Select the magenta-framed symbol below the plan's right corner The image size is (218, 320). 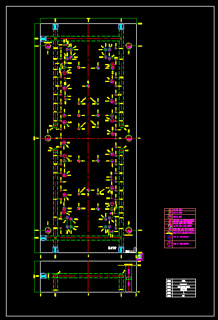tap(140, 257)
